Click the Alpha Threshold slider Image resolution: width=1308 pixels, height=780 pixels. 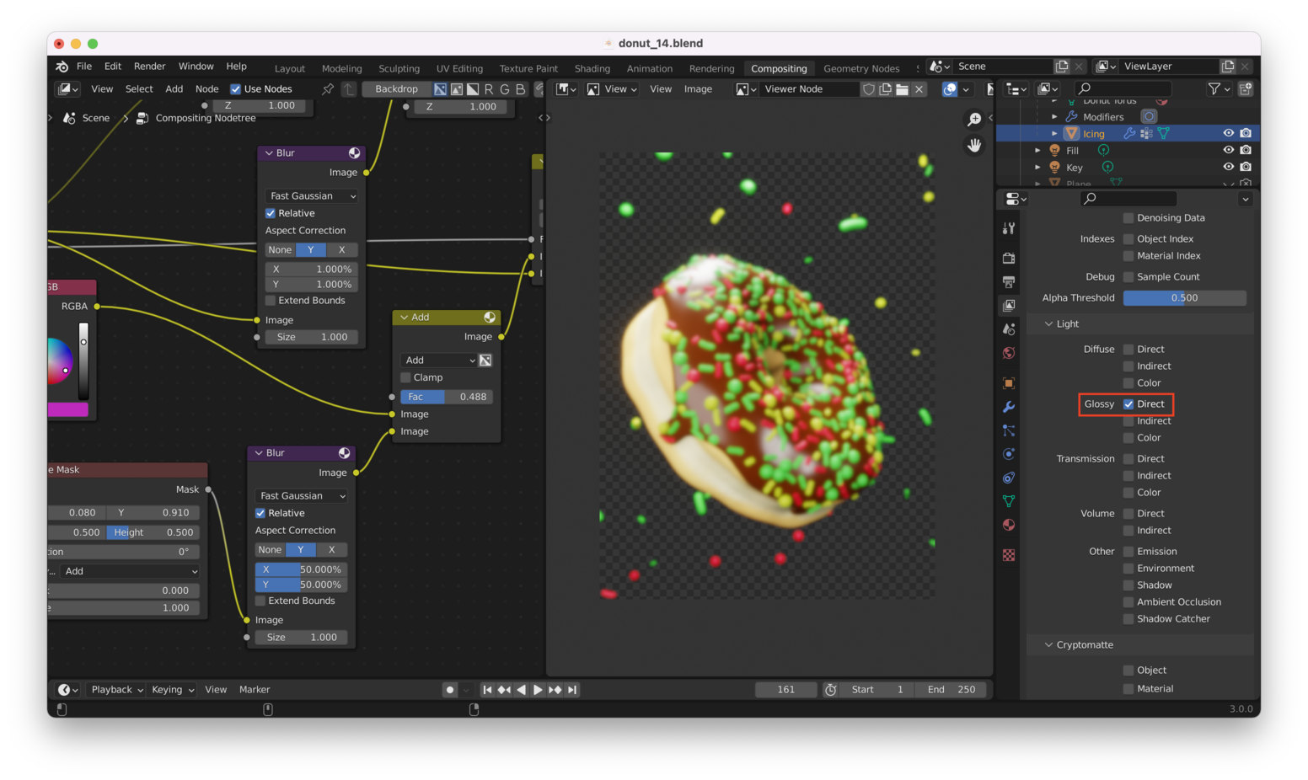click(1184, 298)
